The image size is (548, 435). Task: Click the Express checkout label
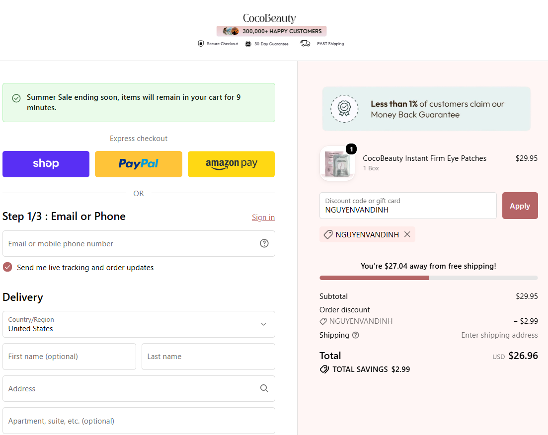139,139
